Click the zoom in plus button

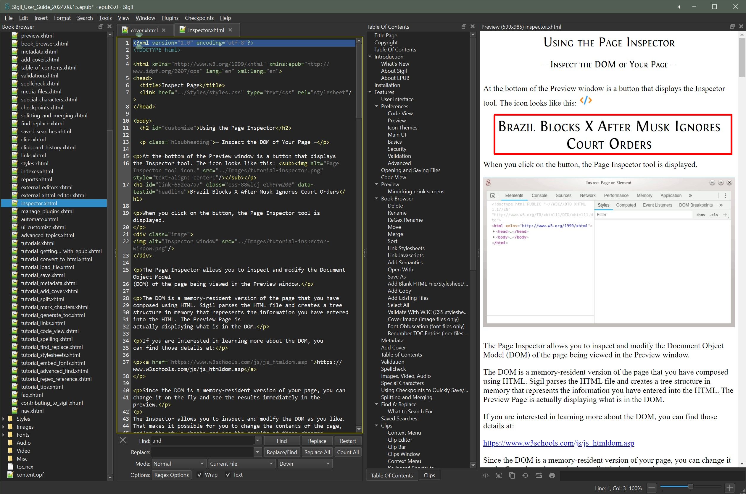[x=730, y=488]
